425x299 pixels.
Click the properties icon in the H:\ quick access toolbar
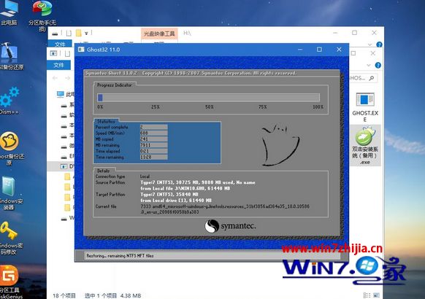[69, 33]
